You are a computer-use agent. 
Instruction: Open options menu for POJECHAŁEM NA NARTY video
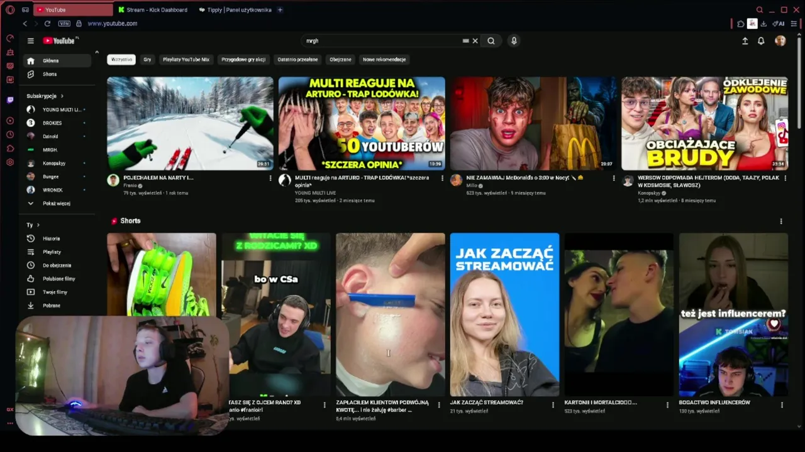click(270, 178)
